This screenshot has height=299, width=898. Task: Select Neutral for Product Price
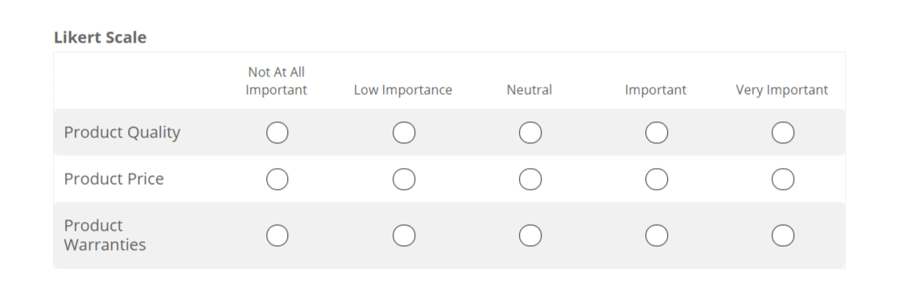(x=530, y=179)
